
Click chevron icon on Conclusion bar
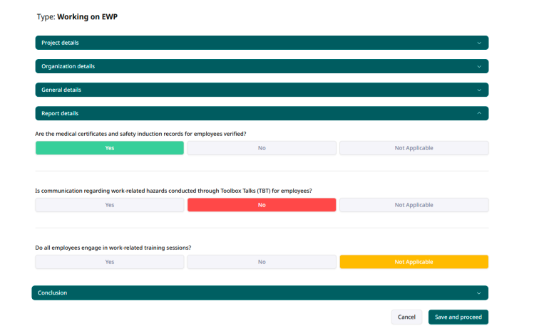tap(479, 292)
